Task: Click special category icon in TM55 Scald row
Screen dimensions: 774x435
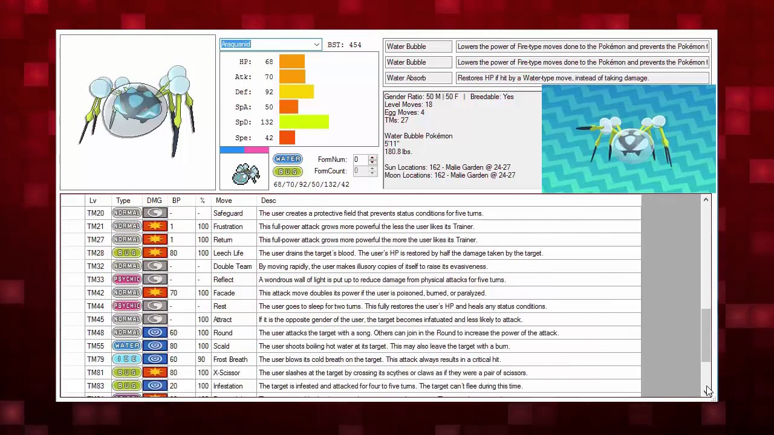Action: [x=155, y=346]
